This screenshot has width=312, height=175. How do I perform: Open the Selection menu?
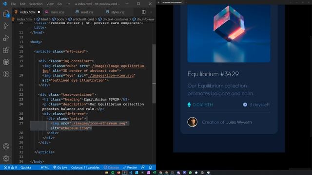pos(36,4)
